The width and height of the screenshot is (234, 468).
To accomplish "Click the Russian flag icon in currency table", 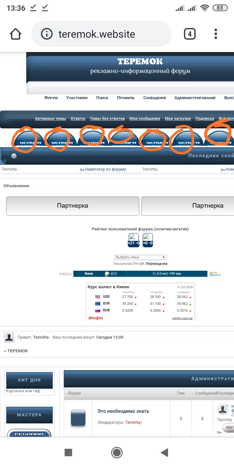I will [97, 310].
